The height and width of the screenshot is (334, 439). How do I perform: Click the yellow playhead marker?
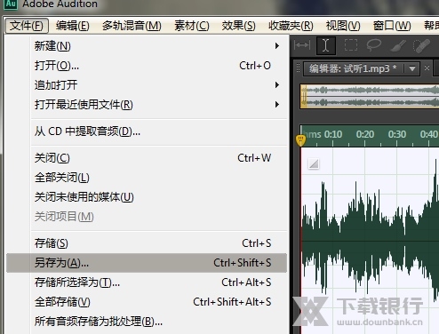pos(300,140)
